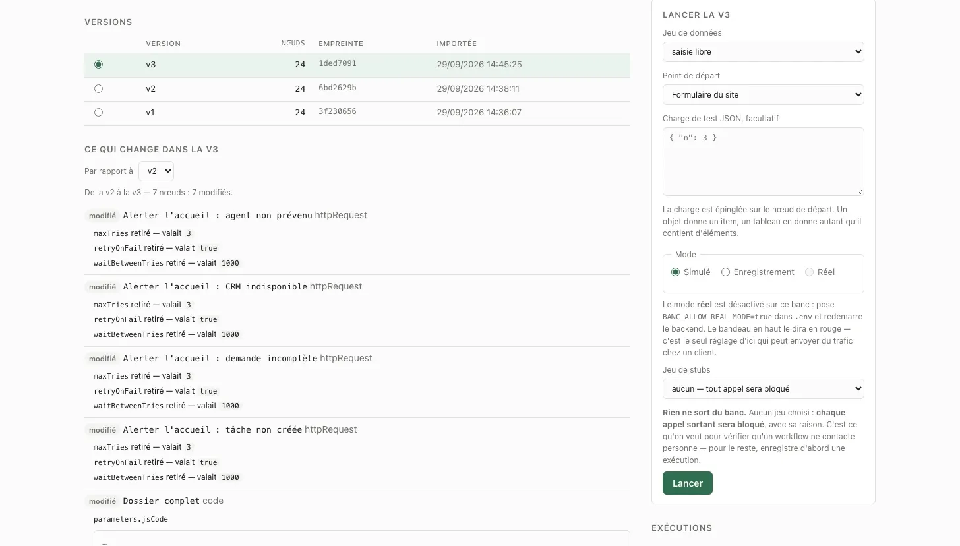Click the EMPREINTE column header
This screenshot has width=960, height=546.
point(341,44)
